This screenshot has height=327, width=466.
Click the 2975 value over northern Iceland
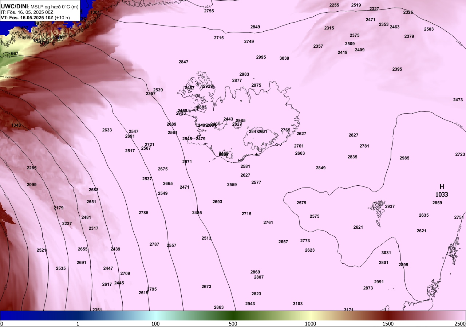pyautogui.click(x=256, y=85)
